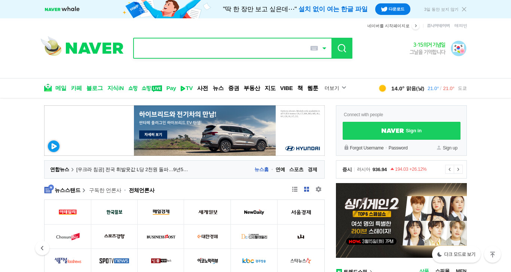Click the arrow next to 네이버를 시작페이지로
The width and height of the screenshot is (511, 272).
pos(416,26)
